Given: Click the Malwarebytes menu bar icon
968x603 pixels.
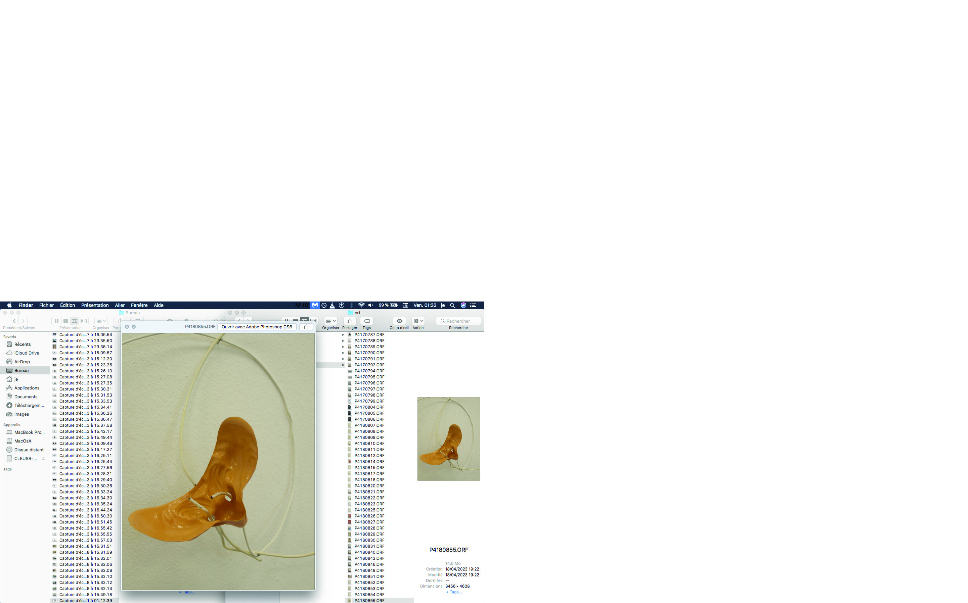Looking at the screenshot, I should 315,305.
